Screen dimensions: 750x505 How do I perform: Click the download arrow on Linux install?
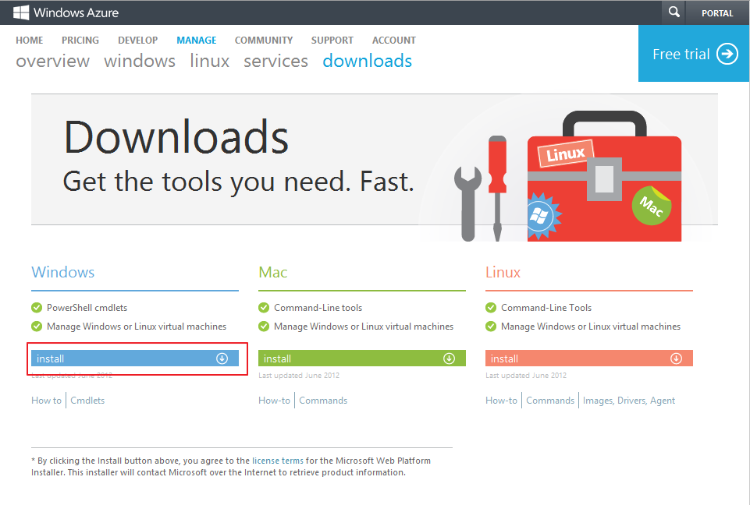pyautogui.click(x=676, y=358)
